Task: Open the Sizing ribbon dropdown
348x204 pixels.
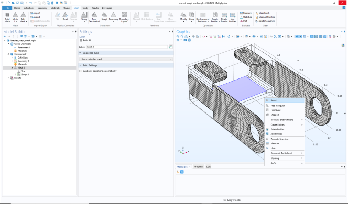Action: [x=84, y=17]
